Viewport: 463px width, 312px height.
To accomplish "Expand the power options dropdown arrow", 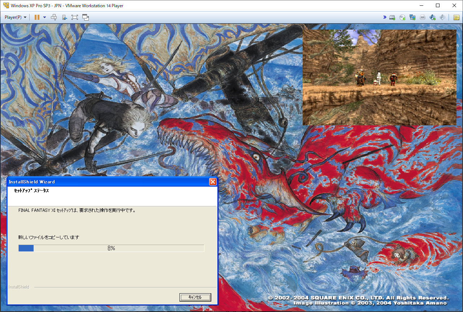I will tap(44, 17).
